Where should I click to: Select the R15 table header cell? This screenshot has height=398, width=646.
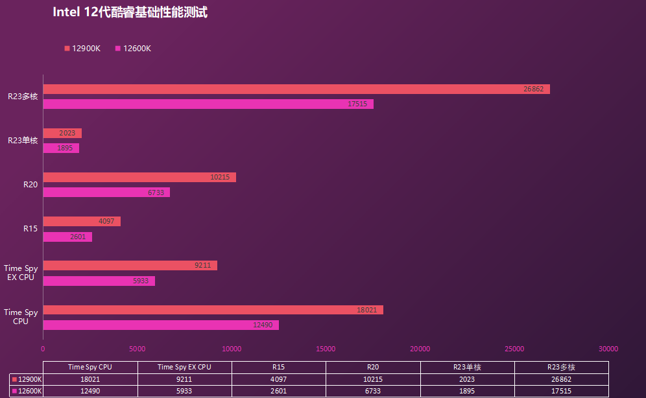[x=278, y=367]
